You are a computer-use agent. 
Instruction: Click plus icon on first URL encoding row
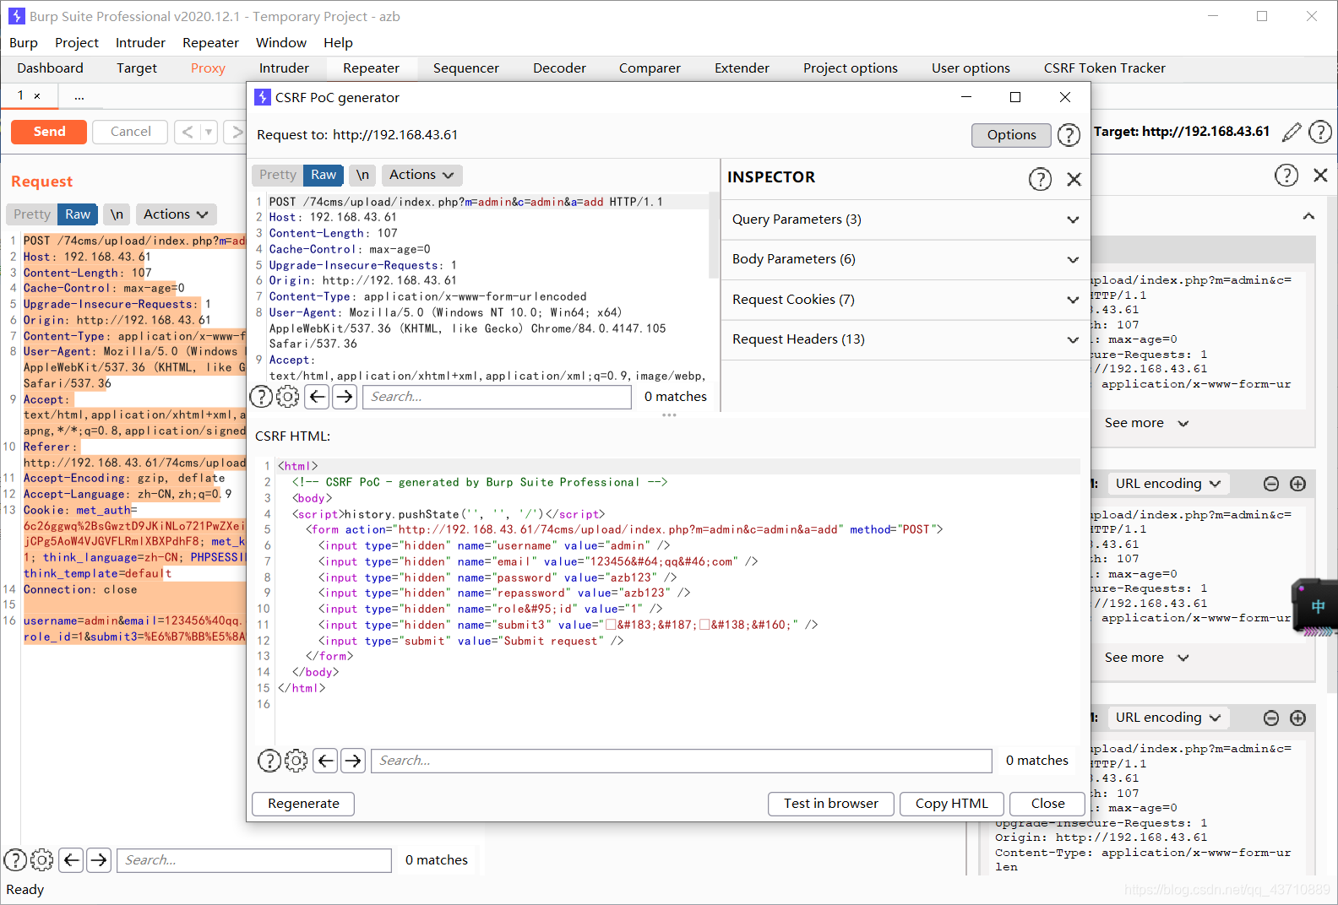coord(1298,484)
